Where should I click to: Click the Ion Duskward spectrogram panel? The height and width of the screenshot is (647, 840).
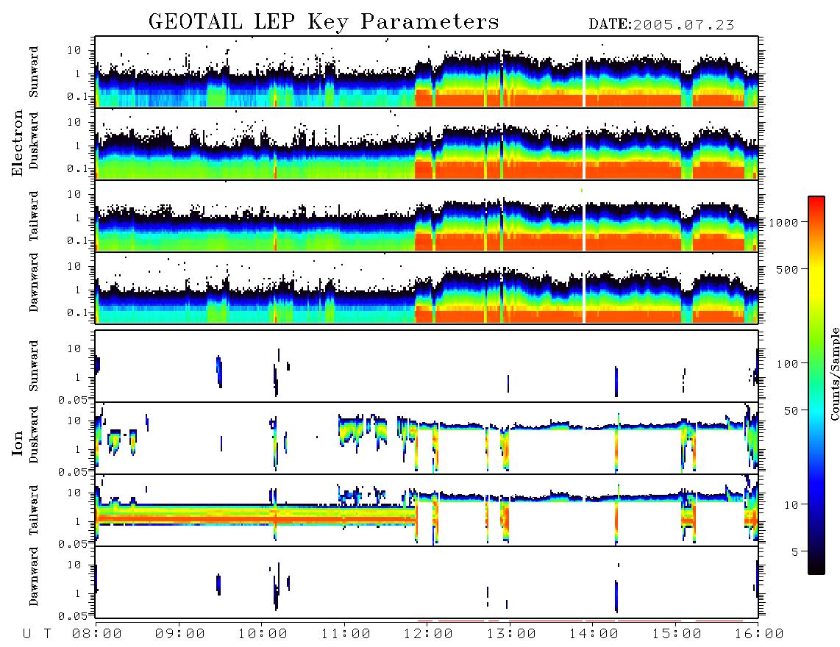pos(427,438)
